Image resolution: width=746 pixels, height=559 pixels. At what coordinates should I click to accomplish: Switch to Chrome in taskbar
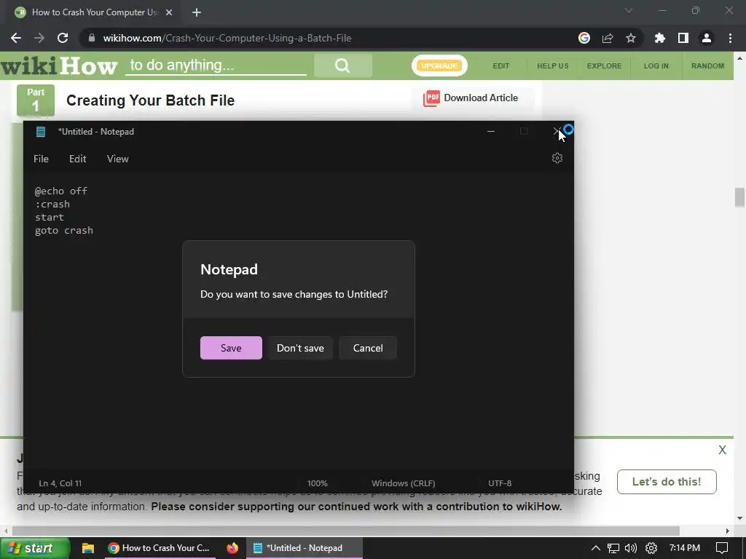tap(159, 548)
